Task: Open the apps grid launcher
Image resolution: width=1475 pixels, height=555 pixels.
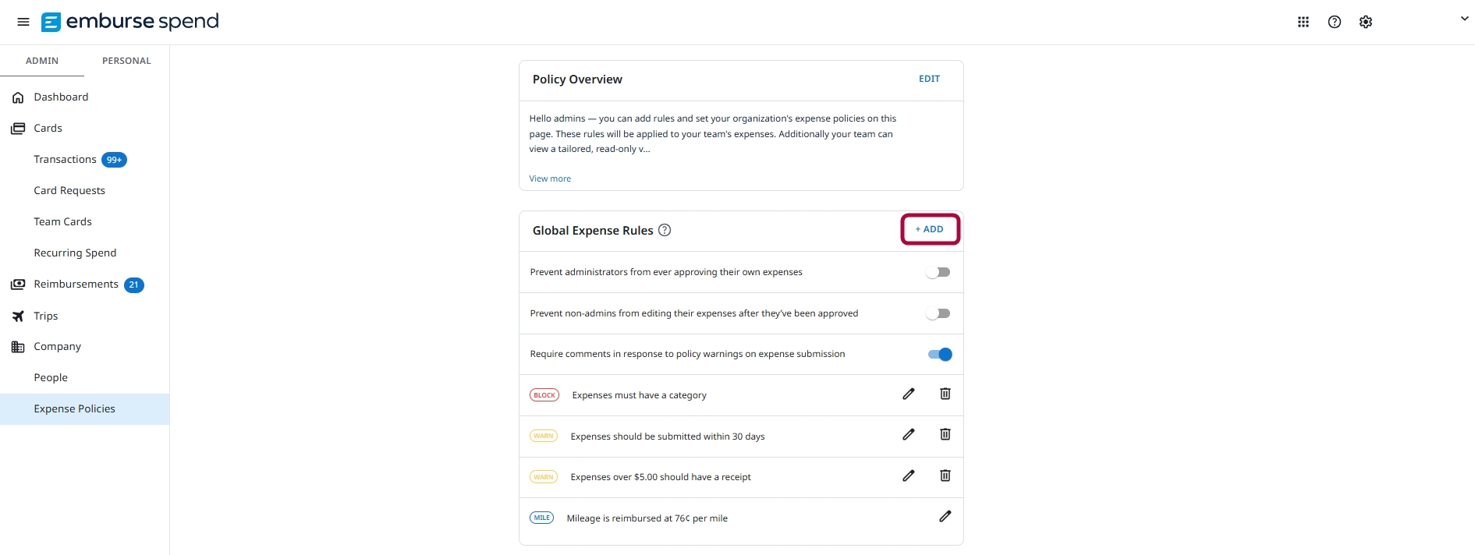Action: click(x=1303, y=22)
